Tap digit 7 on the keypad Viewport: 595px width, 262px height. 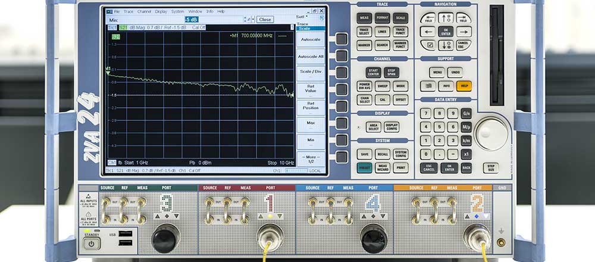tap(425, 113)
